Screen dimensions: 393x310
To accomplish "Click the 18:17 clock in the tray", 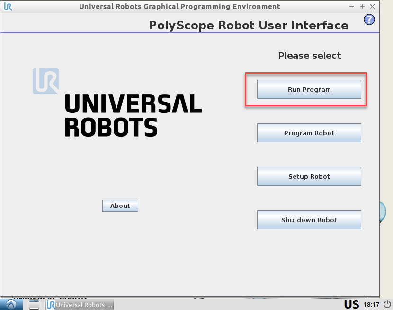I will tap(371, 305).
